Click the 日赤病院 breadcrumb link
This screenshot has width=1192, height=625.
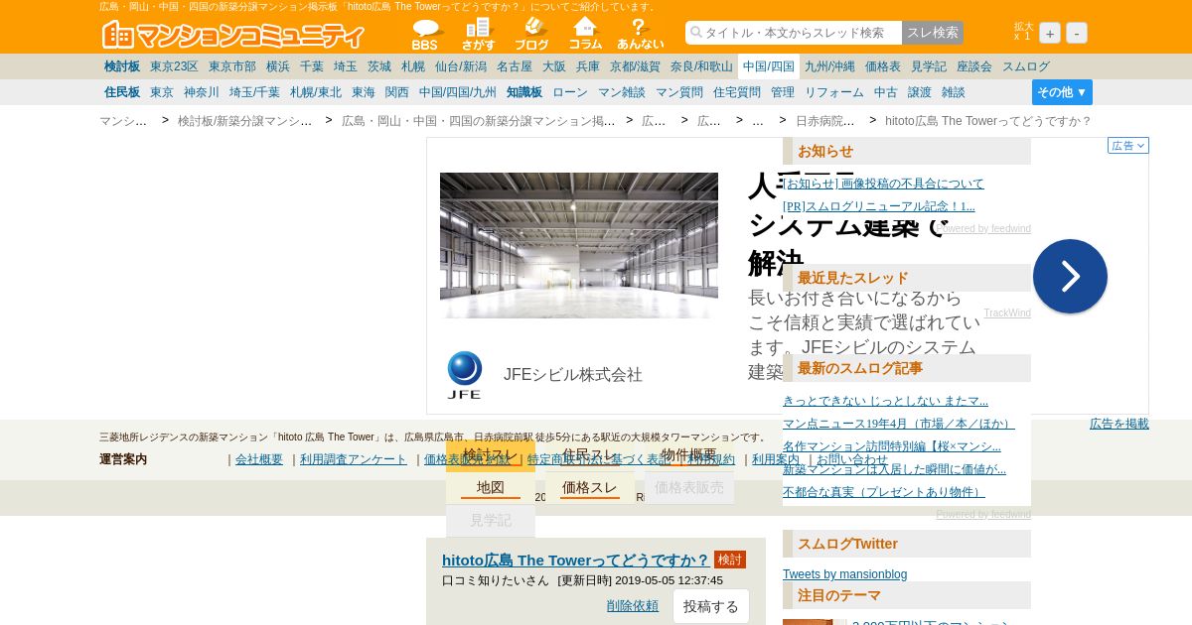[x=824, y=121]
